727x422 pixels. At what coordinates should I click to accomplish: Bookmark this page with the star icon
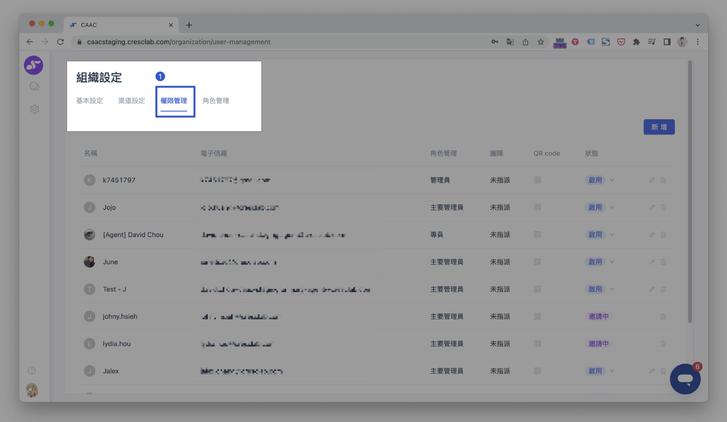coord(541,42)
